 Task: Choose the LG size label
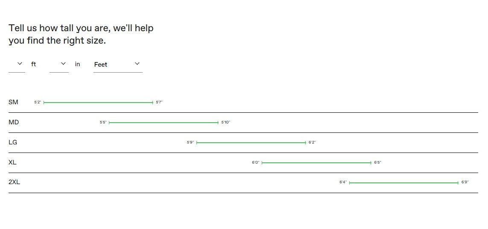click(x=13, y=142)
